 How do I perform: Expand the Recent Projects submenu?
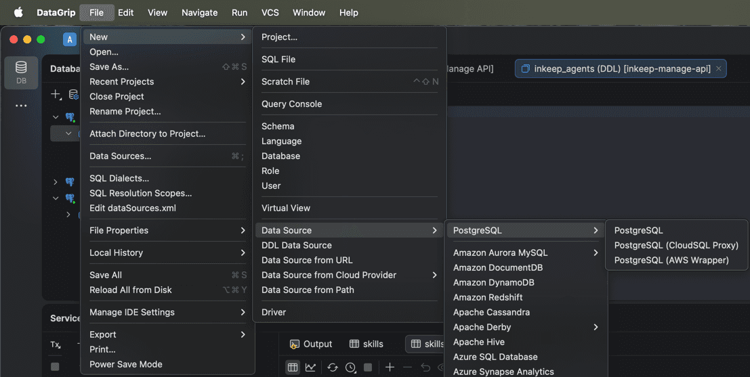point(167,82)
